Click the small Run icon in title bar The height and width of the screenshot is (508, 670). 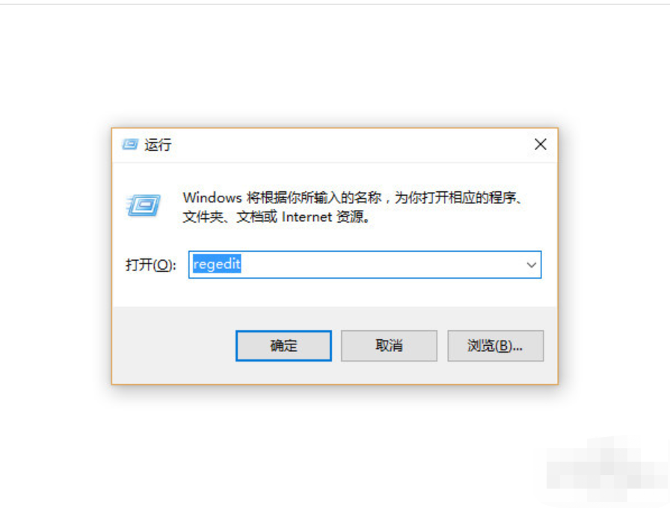coord(130,145)
